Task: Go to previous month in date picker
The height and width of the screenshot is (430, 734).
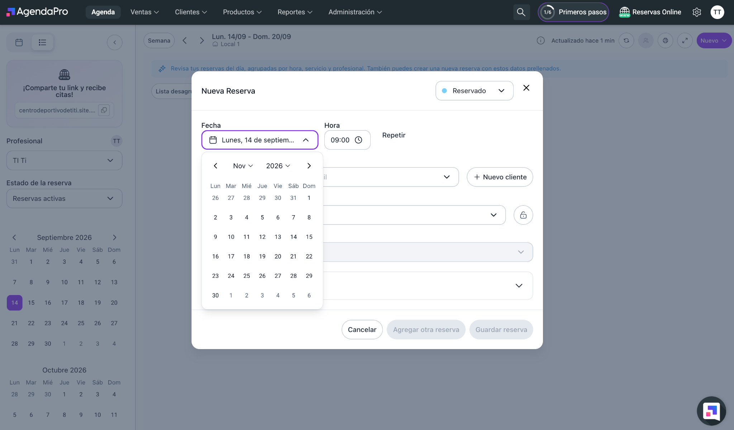Action: point(215,166)
